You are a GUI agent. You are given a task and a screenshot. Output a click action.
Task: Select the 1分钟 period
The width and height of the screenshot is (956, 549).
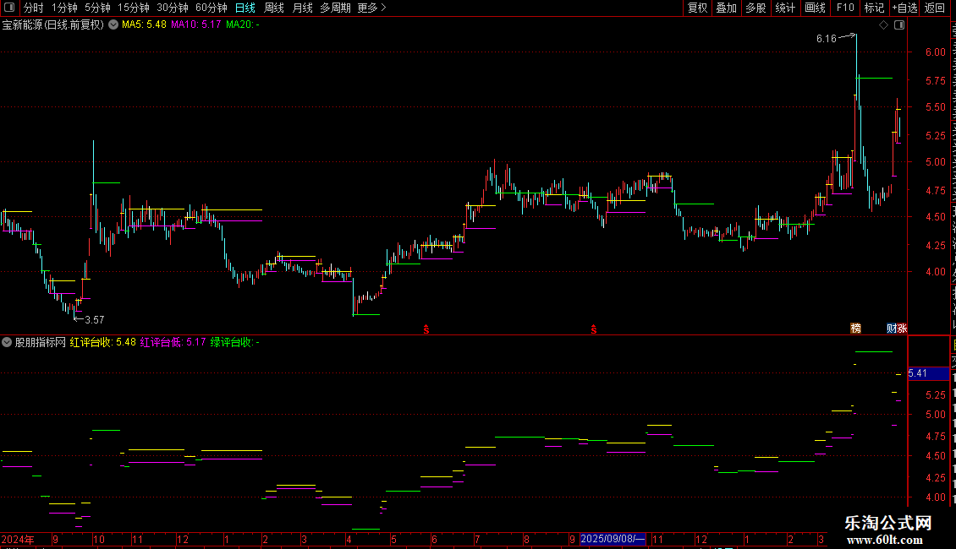64,8
